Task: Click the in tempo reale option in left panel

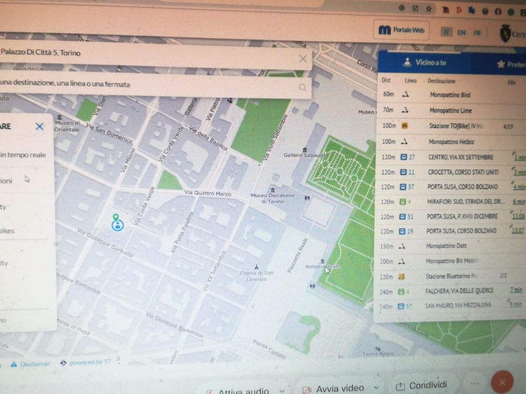Action: [23, 155]
